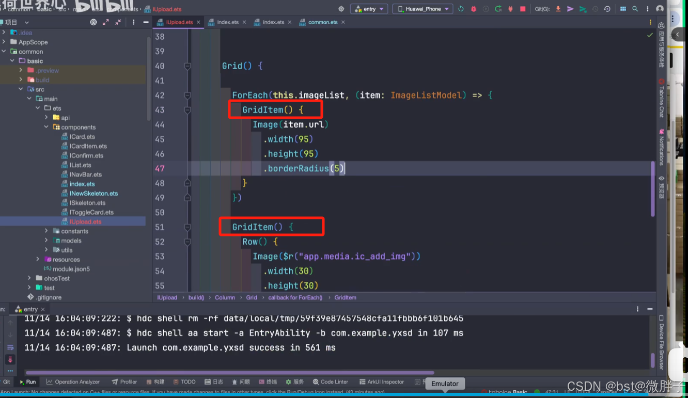Close the common.ets tab

point(343,22)
